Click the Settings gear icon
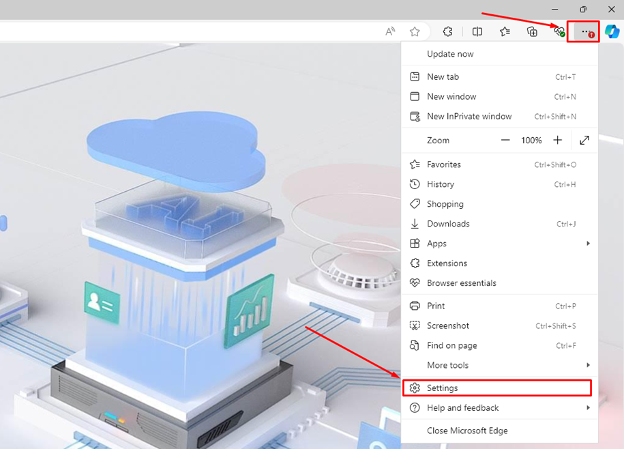624x449 pixels. [x=415, y=388]
